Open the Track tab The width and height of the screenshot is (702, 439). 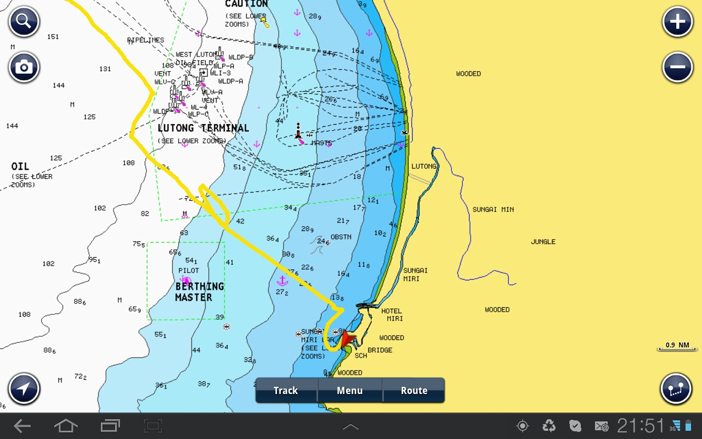click(x=286, y=391)
